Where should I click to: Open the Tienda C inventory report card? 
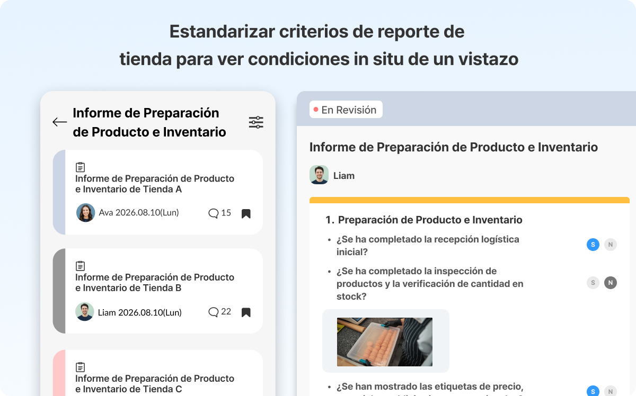pos(158,373)
